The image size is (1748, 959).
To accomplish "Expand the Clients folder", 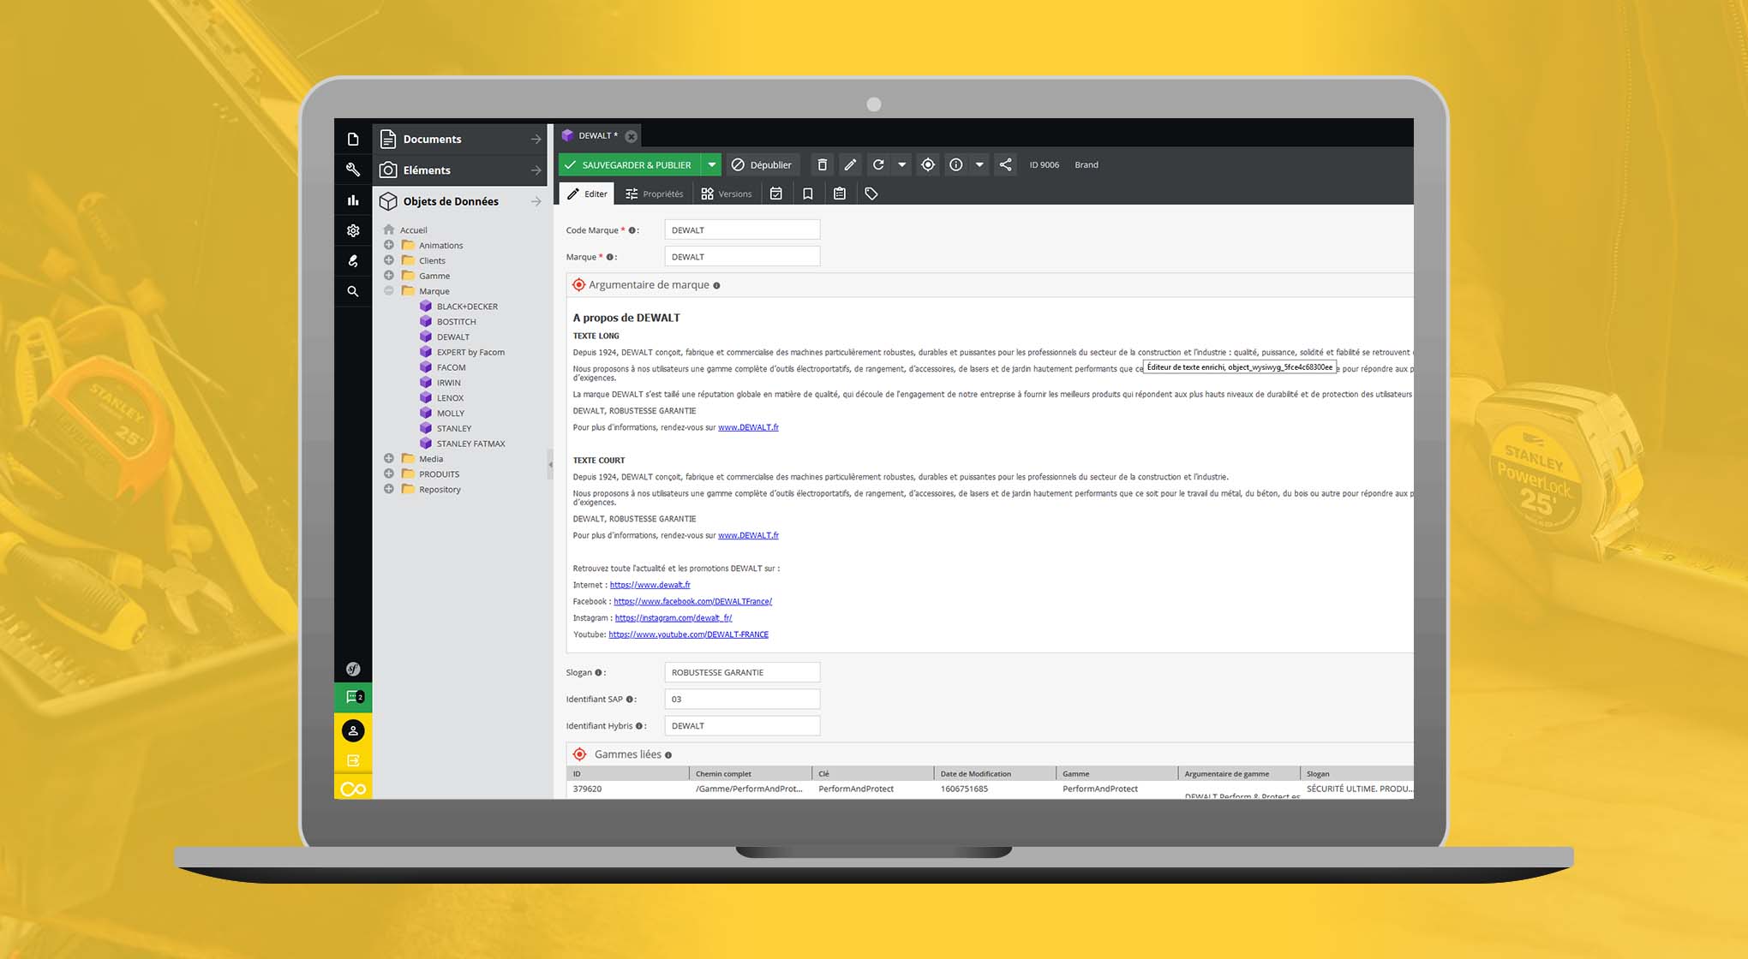I will (389, 260).
